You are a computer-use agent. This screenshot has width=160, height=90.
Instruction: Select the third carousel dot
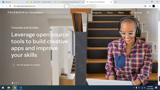point(16,83)
